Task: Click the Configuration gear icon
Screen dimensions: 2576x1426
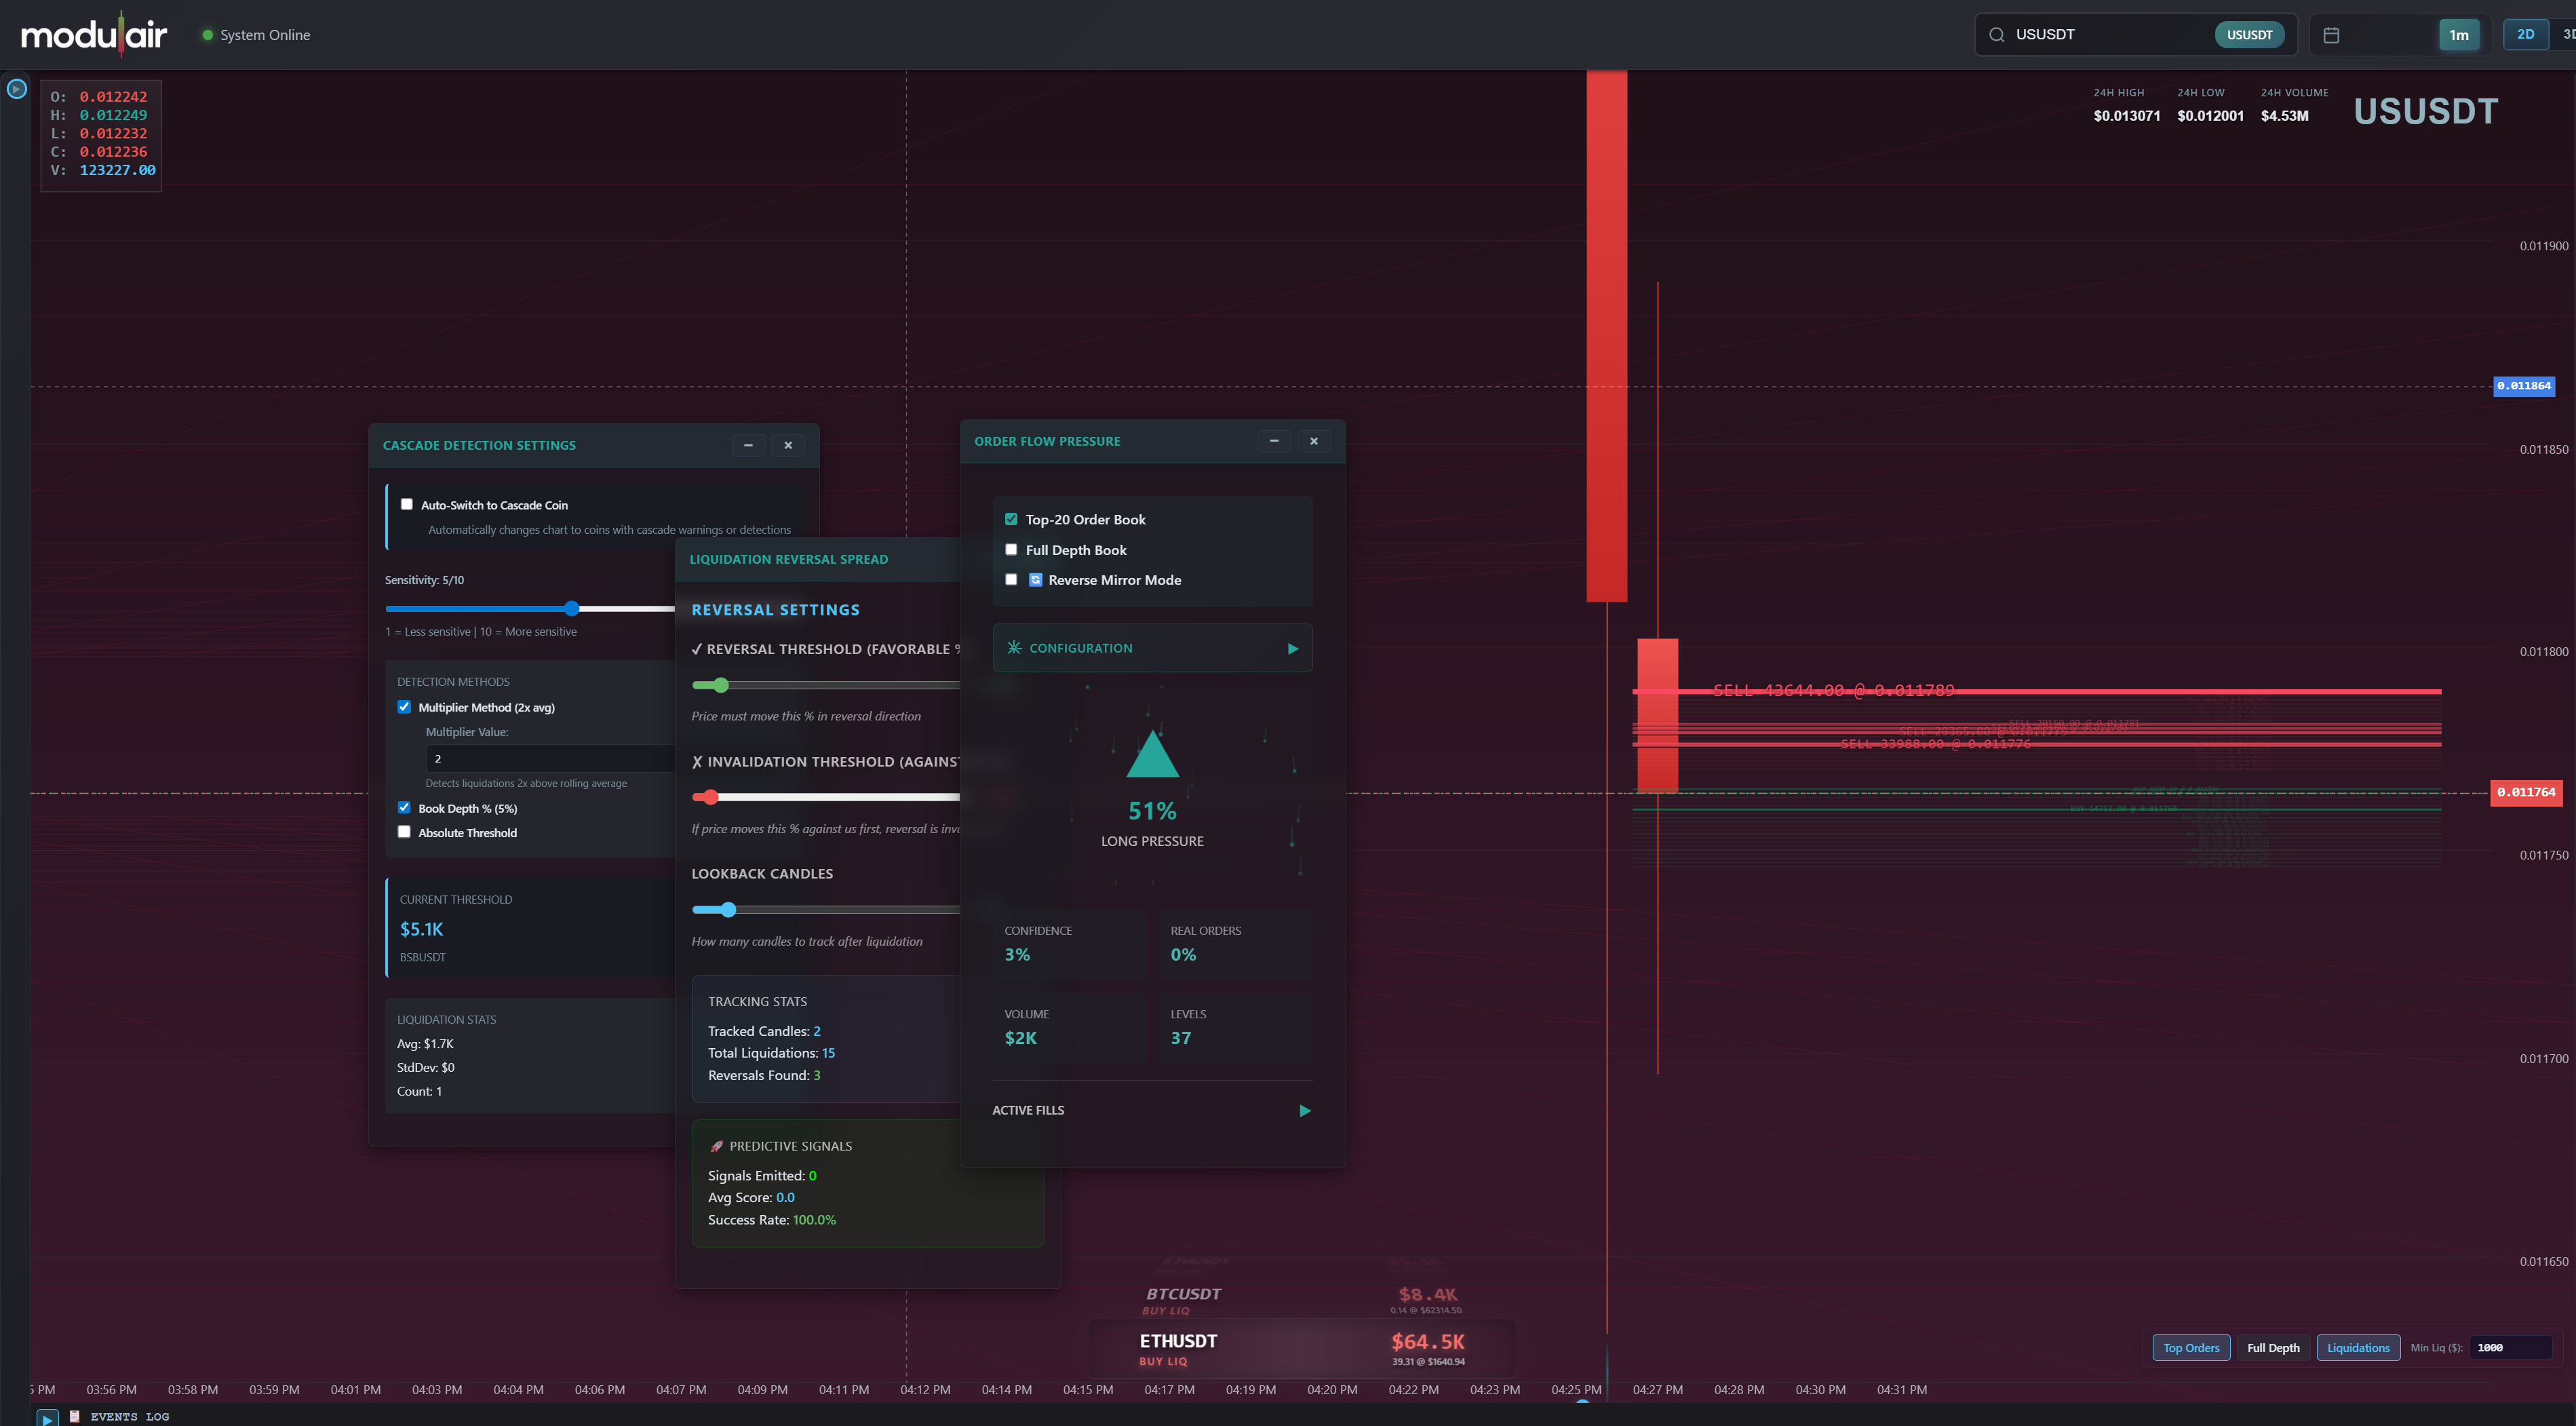Action: [1014, 647]
